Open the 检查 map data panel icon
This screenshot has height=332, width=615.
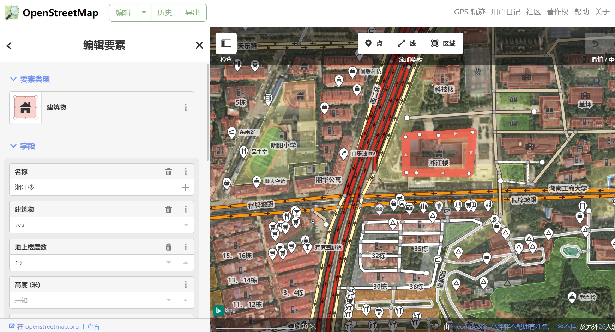226,43
